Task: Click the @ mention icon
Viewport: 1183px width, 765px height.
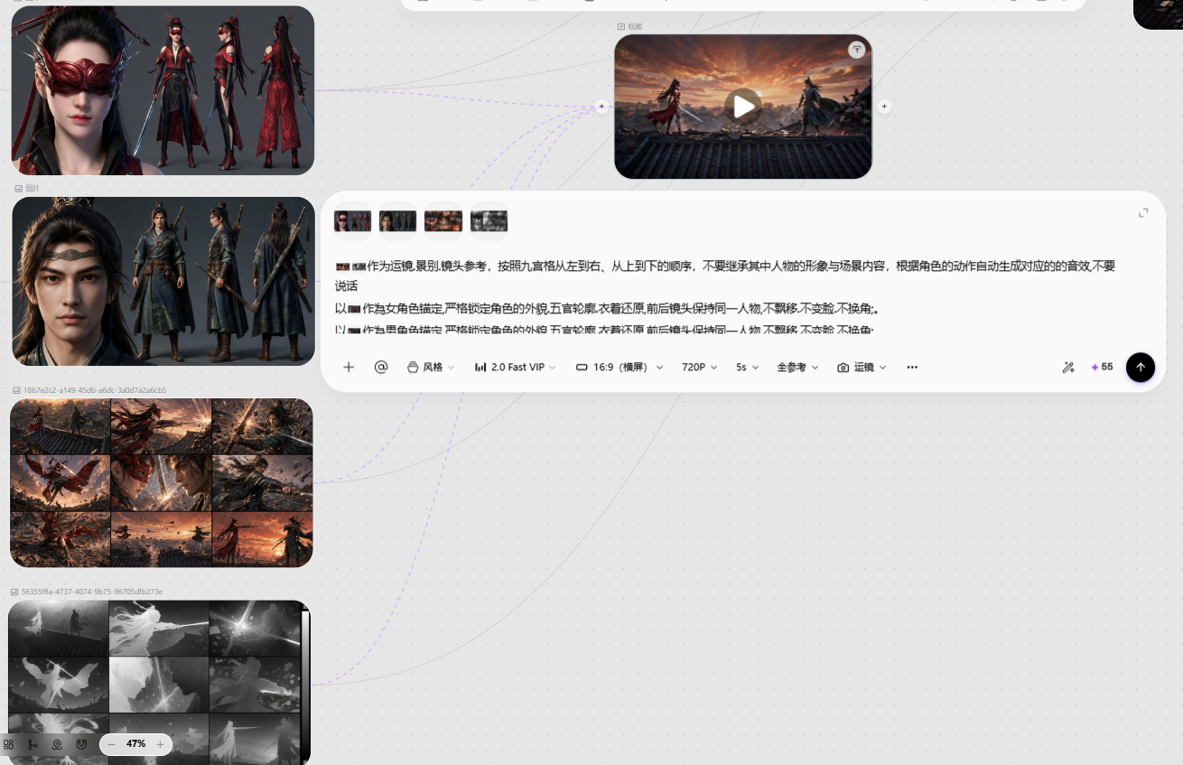Action: (381, 368)
